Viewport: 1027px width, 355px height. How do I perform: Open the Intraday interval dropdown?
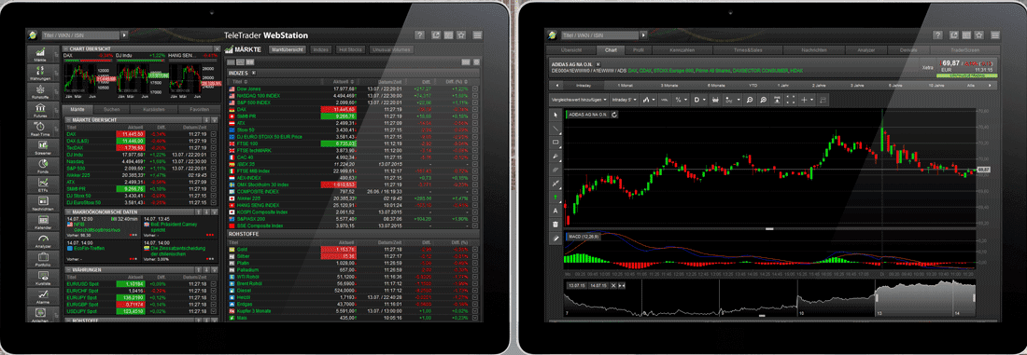coord(622,100)
